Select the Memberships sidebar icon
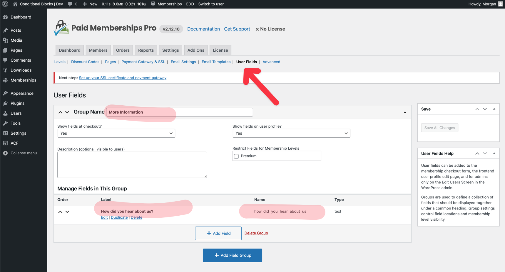Image resolution: width=505 pixels, height=272 pixels. pyautogui.click(x=6, y=80)
